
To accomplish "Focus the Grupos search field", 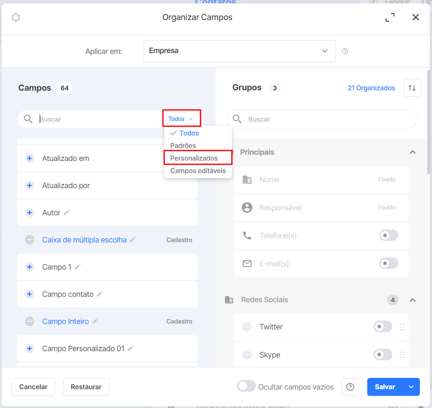I will [x=321, y=119].
